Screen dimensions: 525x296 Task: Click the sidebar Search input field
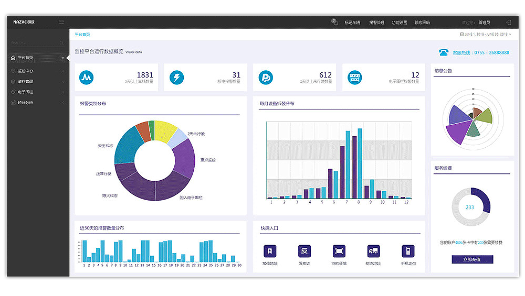click(x=34, y=43)
